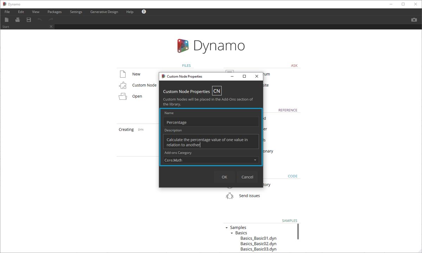
Task: Click the notification exclamation icon
Action: point(143,11)
